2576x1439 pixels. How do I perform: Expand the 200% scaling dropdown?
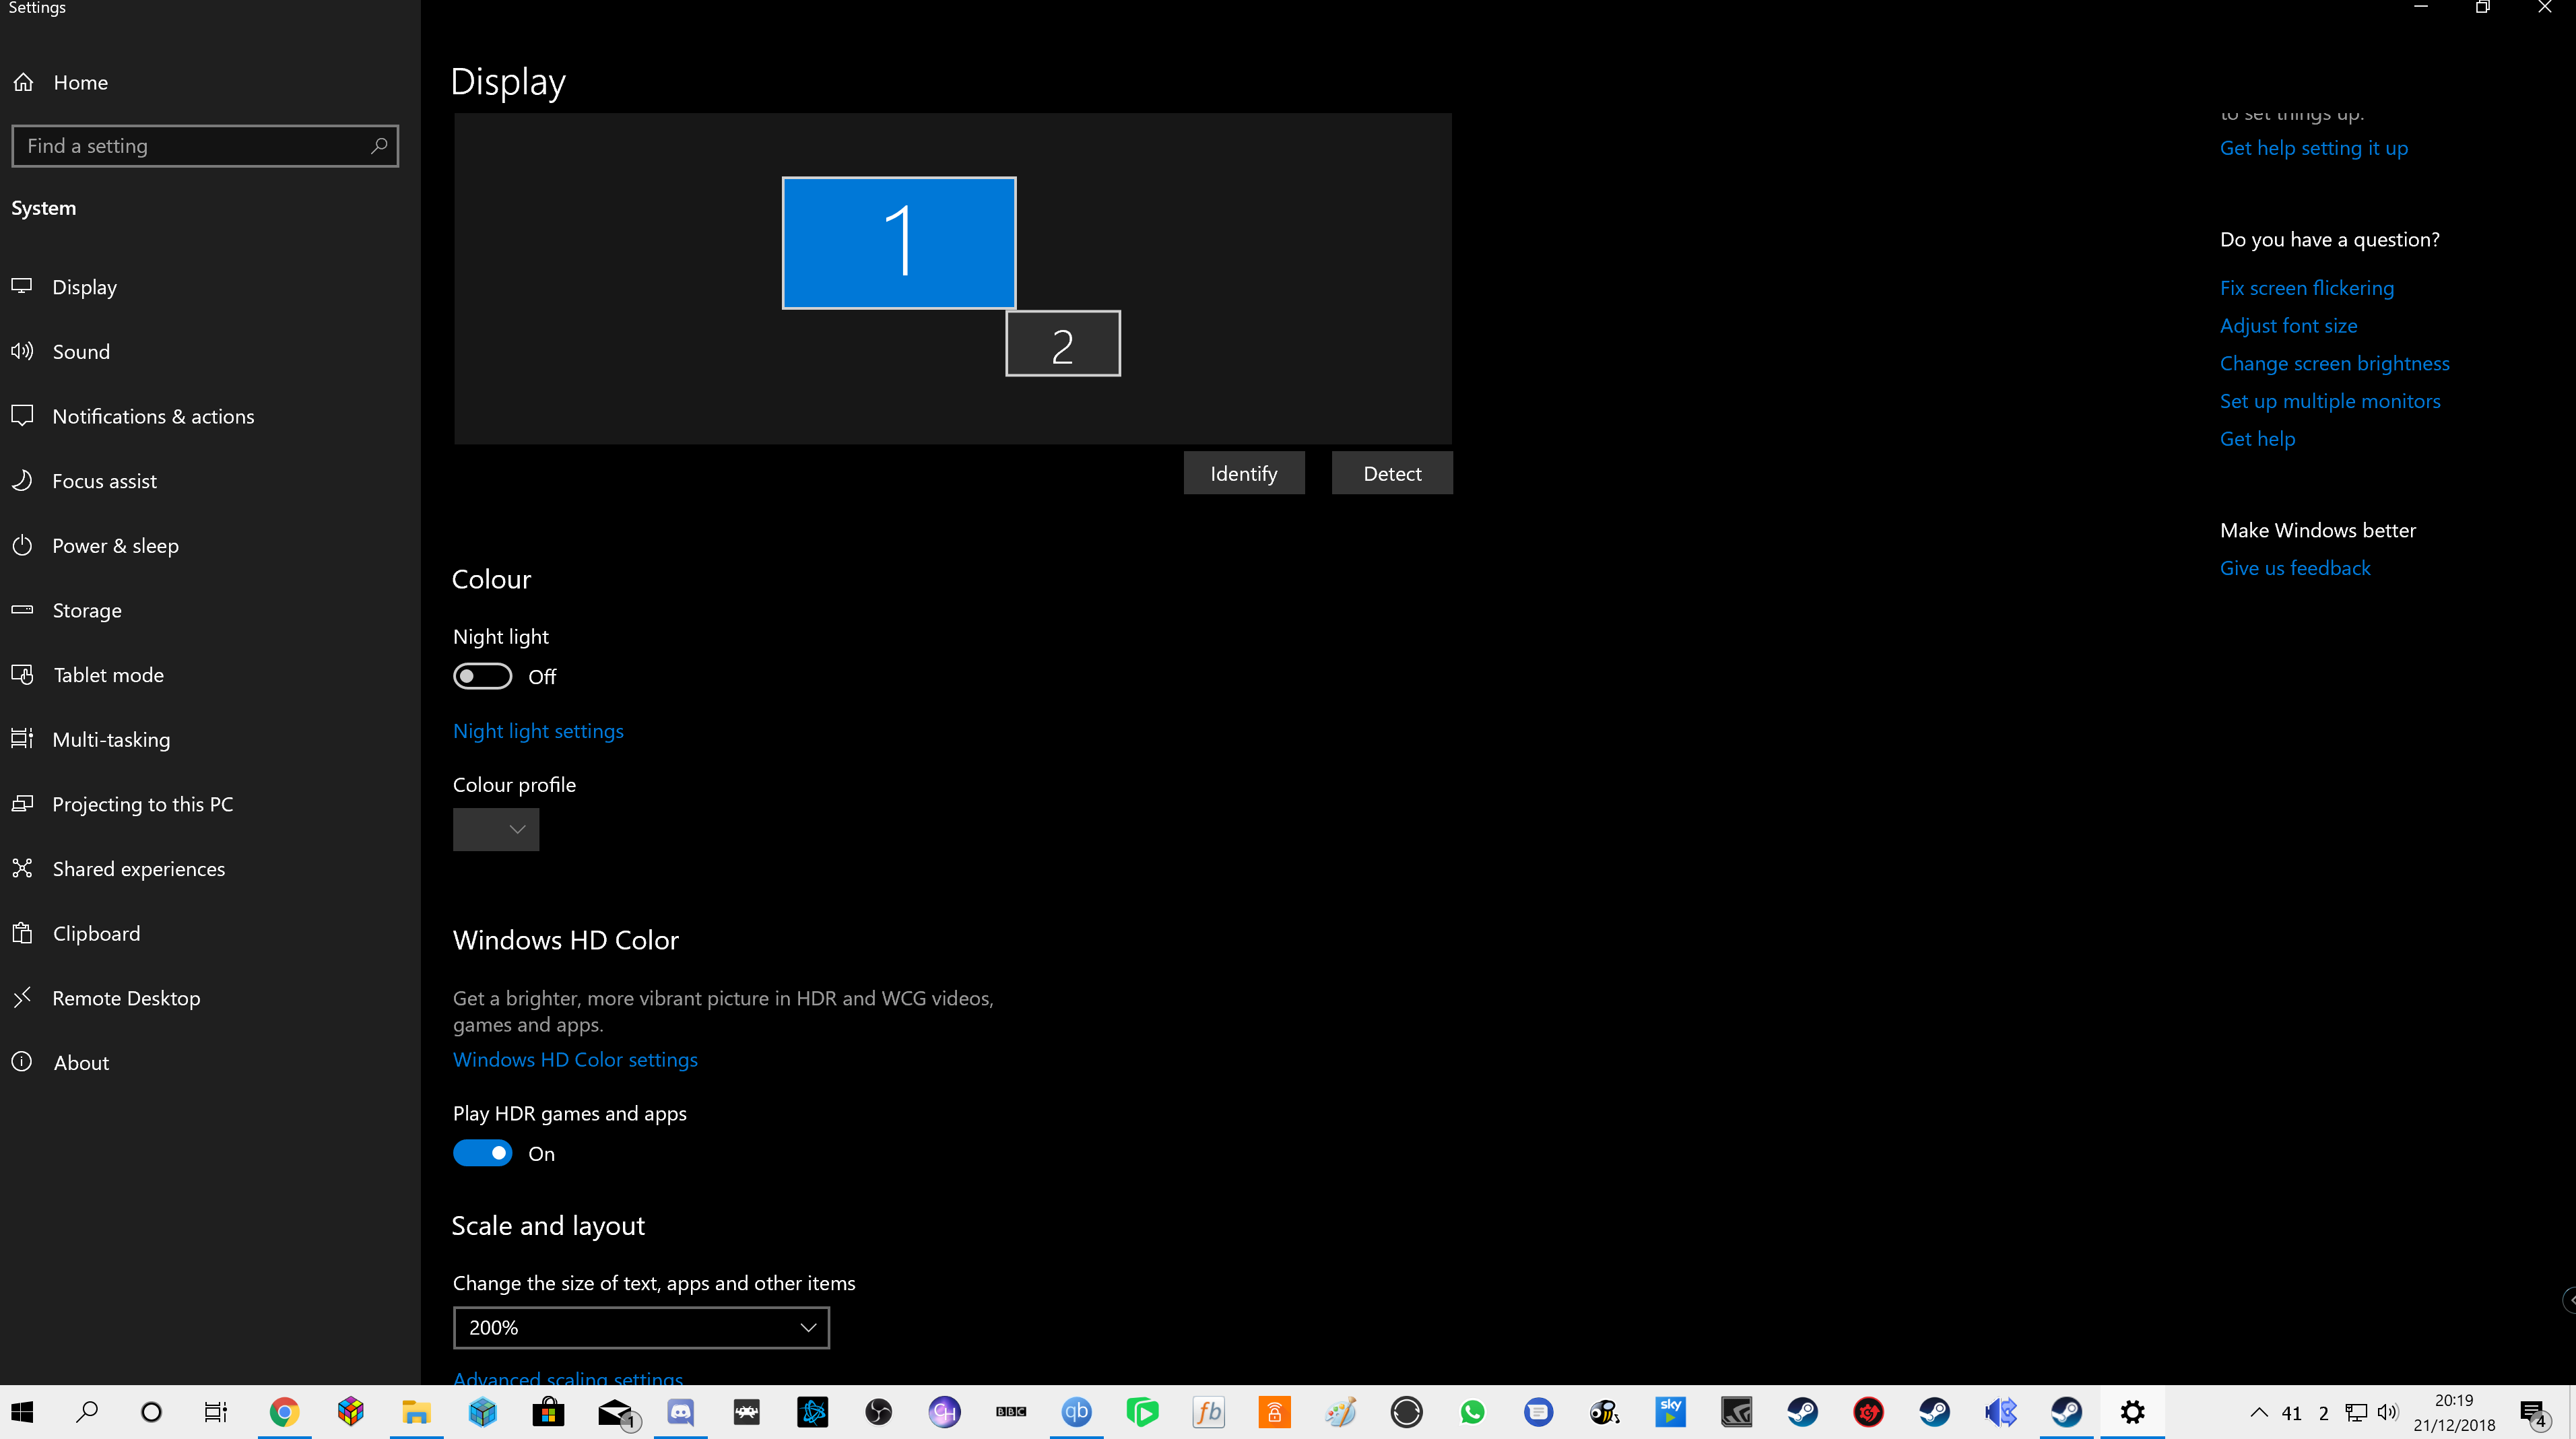[x=641, y=1327]
